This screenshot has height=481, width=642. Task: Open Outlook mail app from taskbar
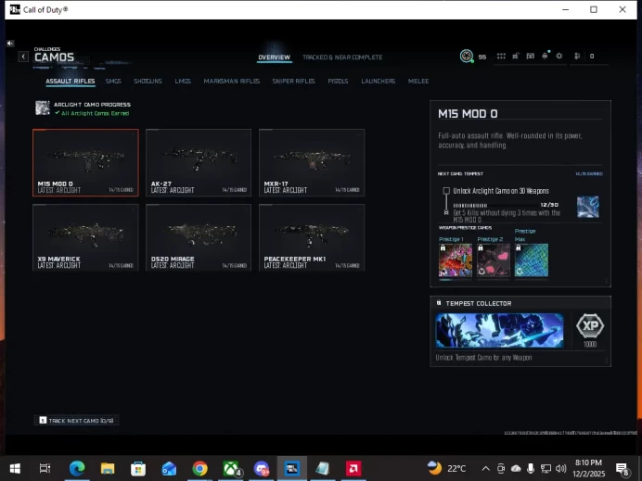click(x=169, y=468)
